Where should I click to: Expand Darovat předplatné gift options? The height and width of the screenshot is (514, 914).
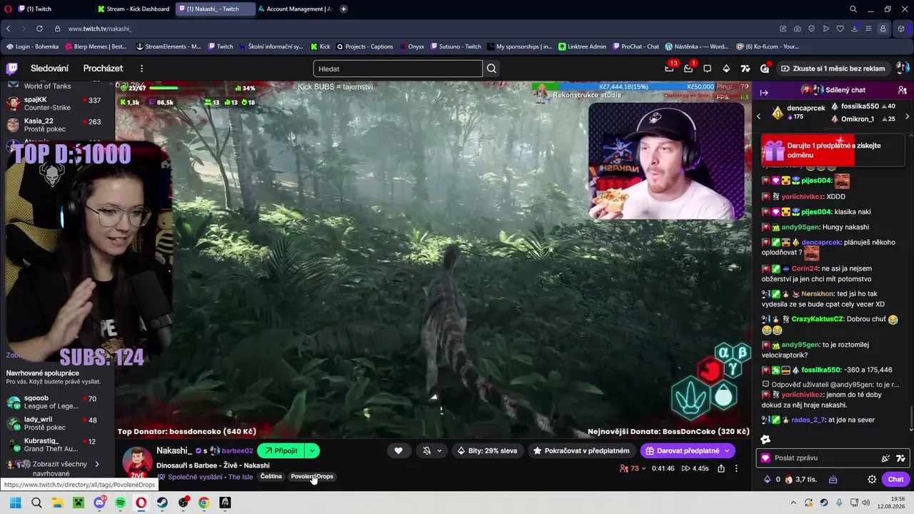[727, 450]
